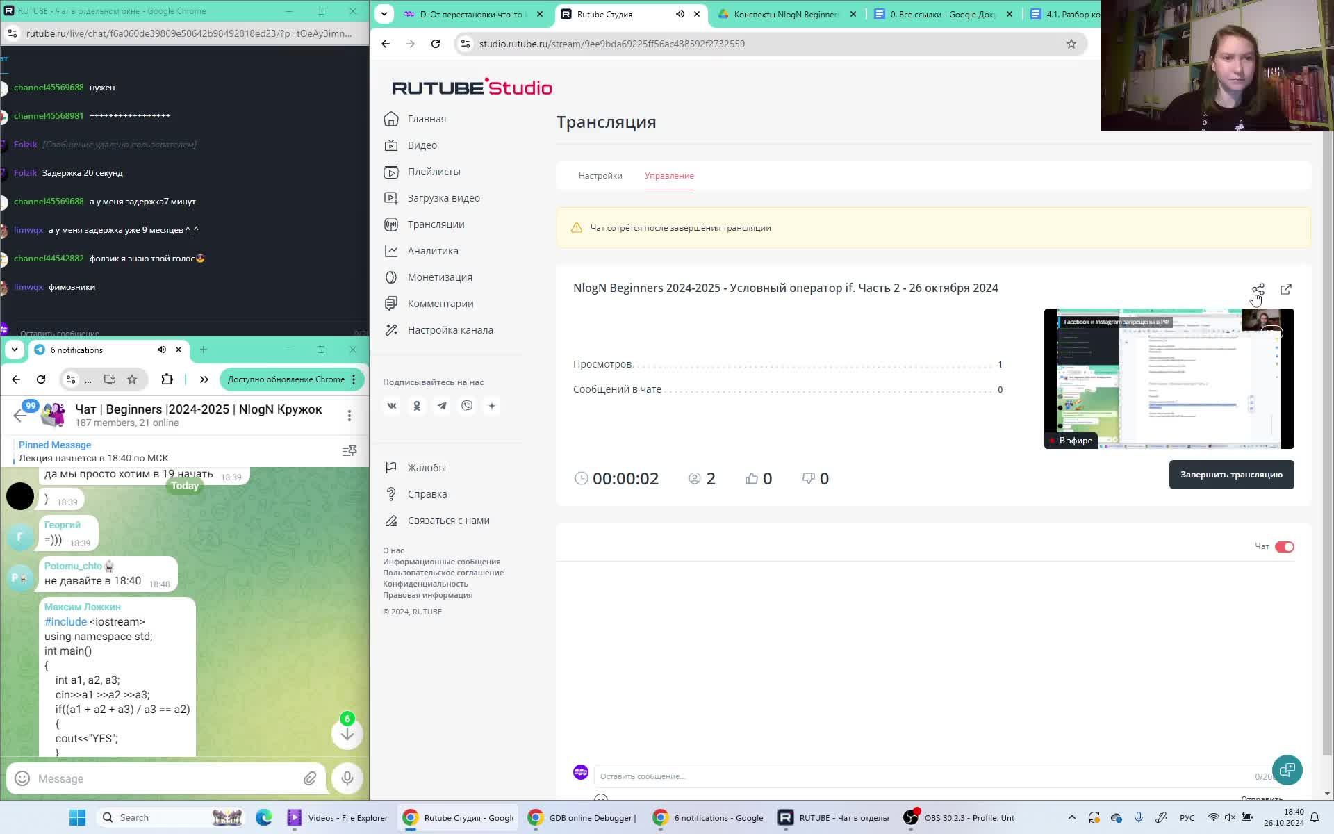1334x834 pixels.
Task: Expand the Chrome tab search dropdown
Action: 384,14
